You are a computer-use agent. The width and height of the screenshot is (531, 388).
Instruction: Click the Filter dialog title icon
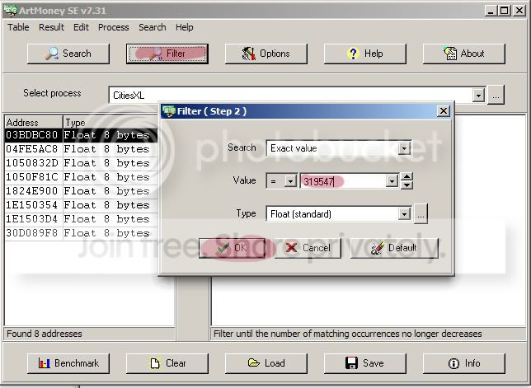169,111
